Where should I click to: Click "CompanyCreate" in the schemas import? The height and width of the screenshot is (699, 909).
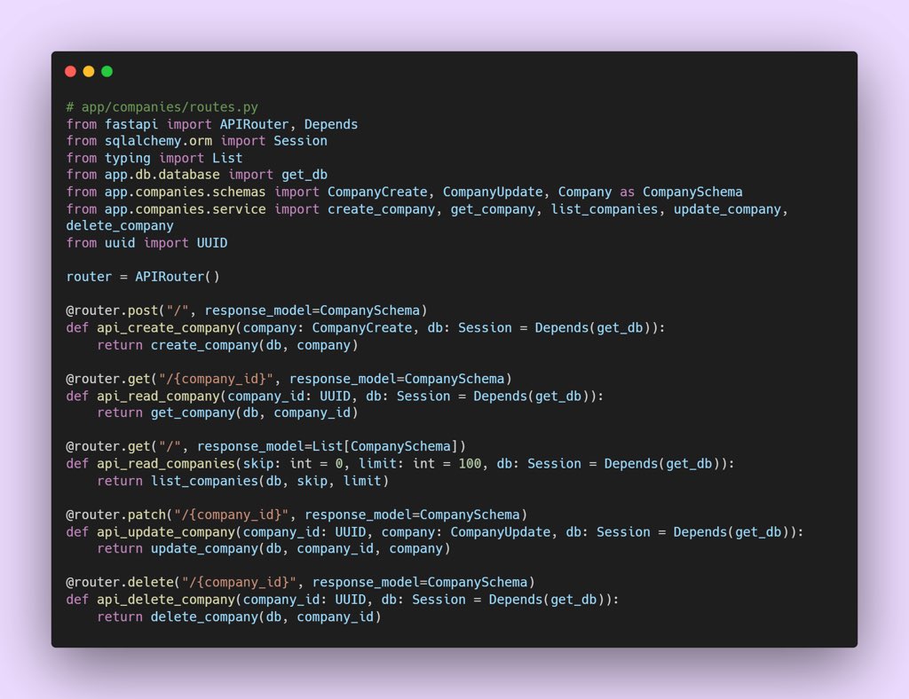click(377, 192)
